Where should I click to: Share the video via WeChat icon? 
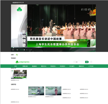17,55
